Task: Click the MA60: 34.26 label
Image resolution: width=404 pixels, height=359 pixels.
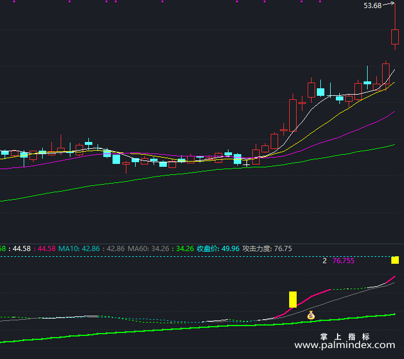Action: click(x=148, y=249)
